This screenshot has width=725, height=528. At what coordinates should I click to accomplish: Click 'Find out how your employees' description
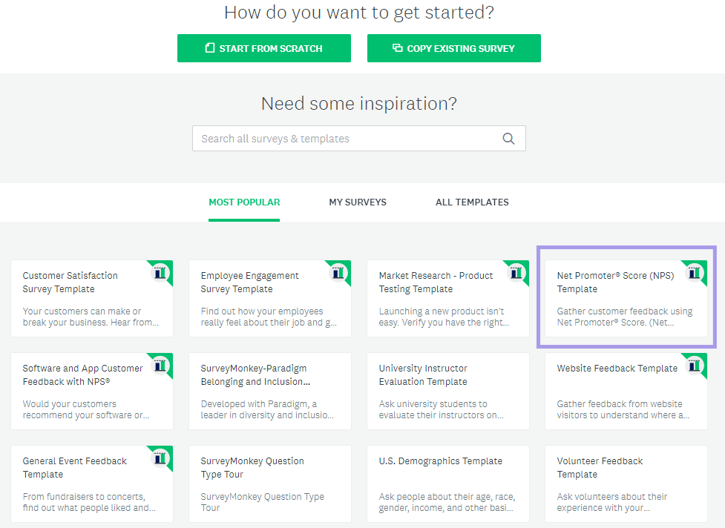click(269, 317)
